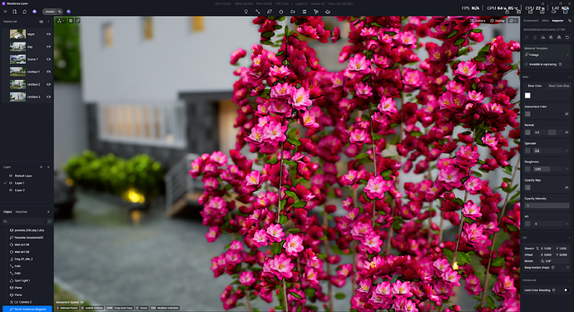This screenshot has width=574, height=312.
Task: Click the D5 purple AI icon in top toolbar
Action: (34, 12)
